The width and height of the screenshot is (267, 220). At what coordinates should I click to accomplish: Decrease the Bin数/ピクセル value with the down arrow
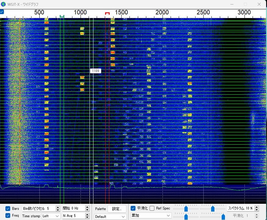click(58, 210)
